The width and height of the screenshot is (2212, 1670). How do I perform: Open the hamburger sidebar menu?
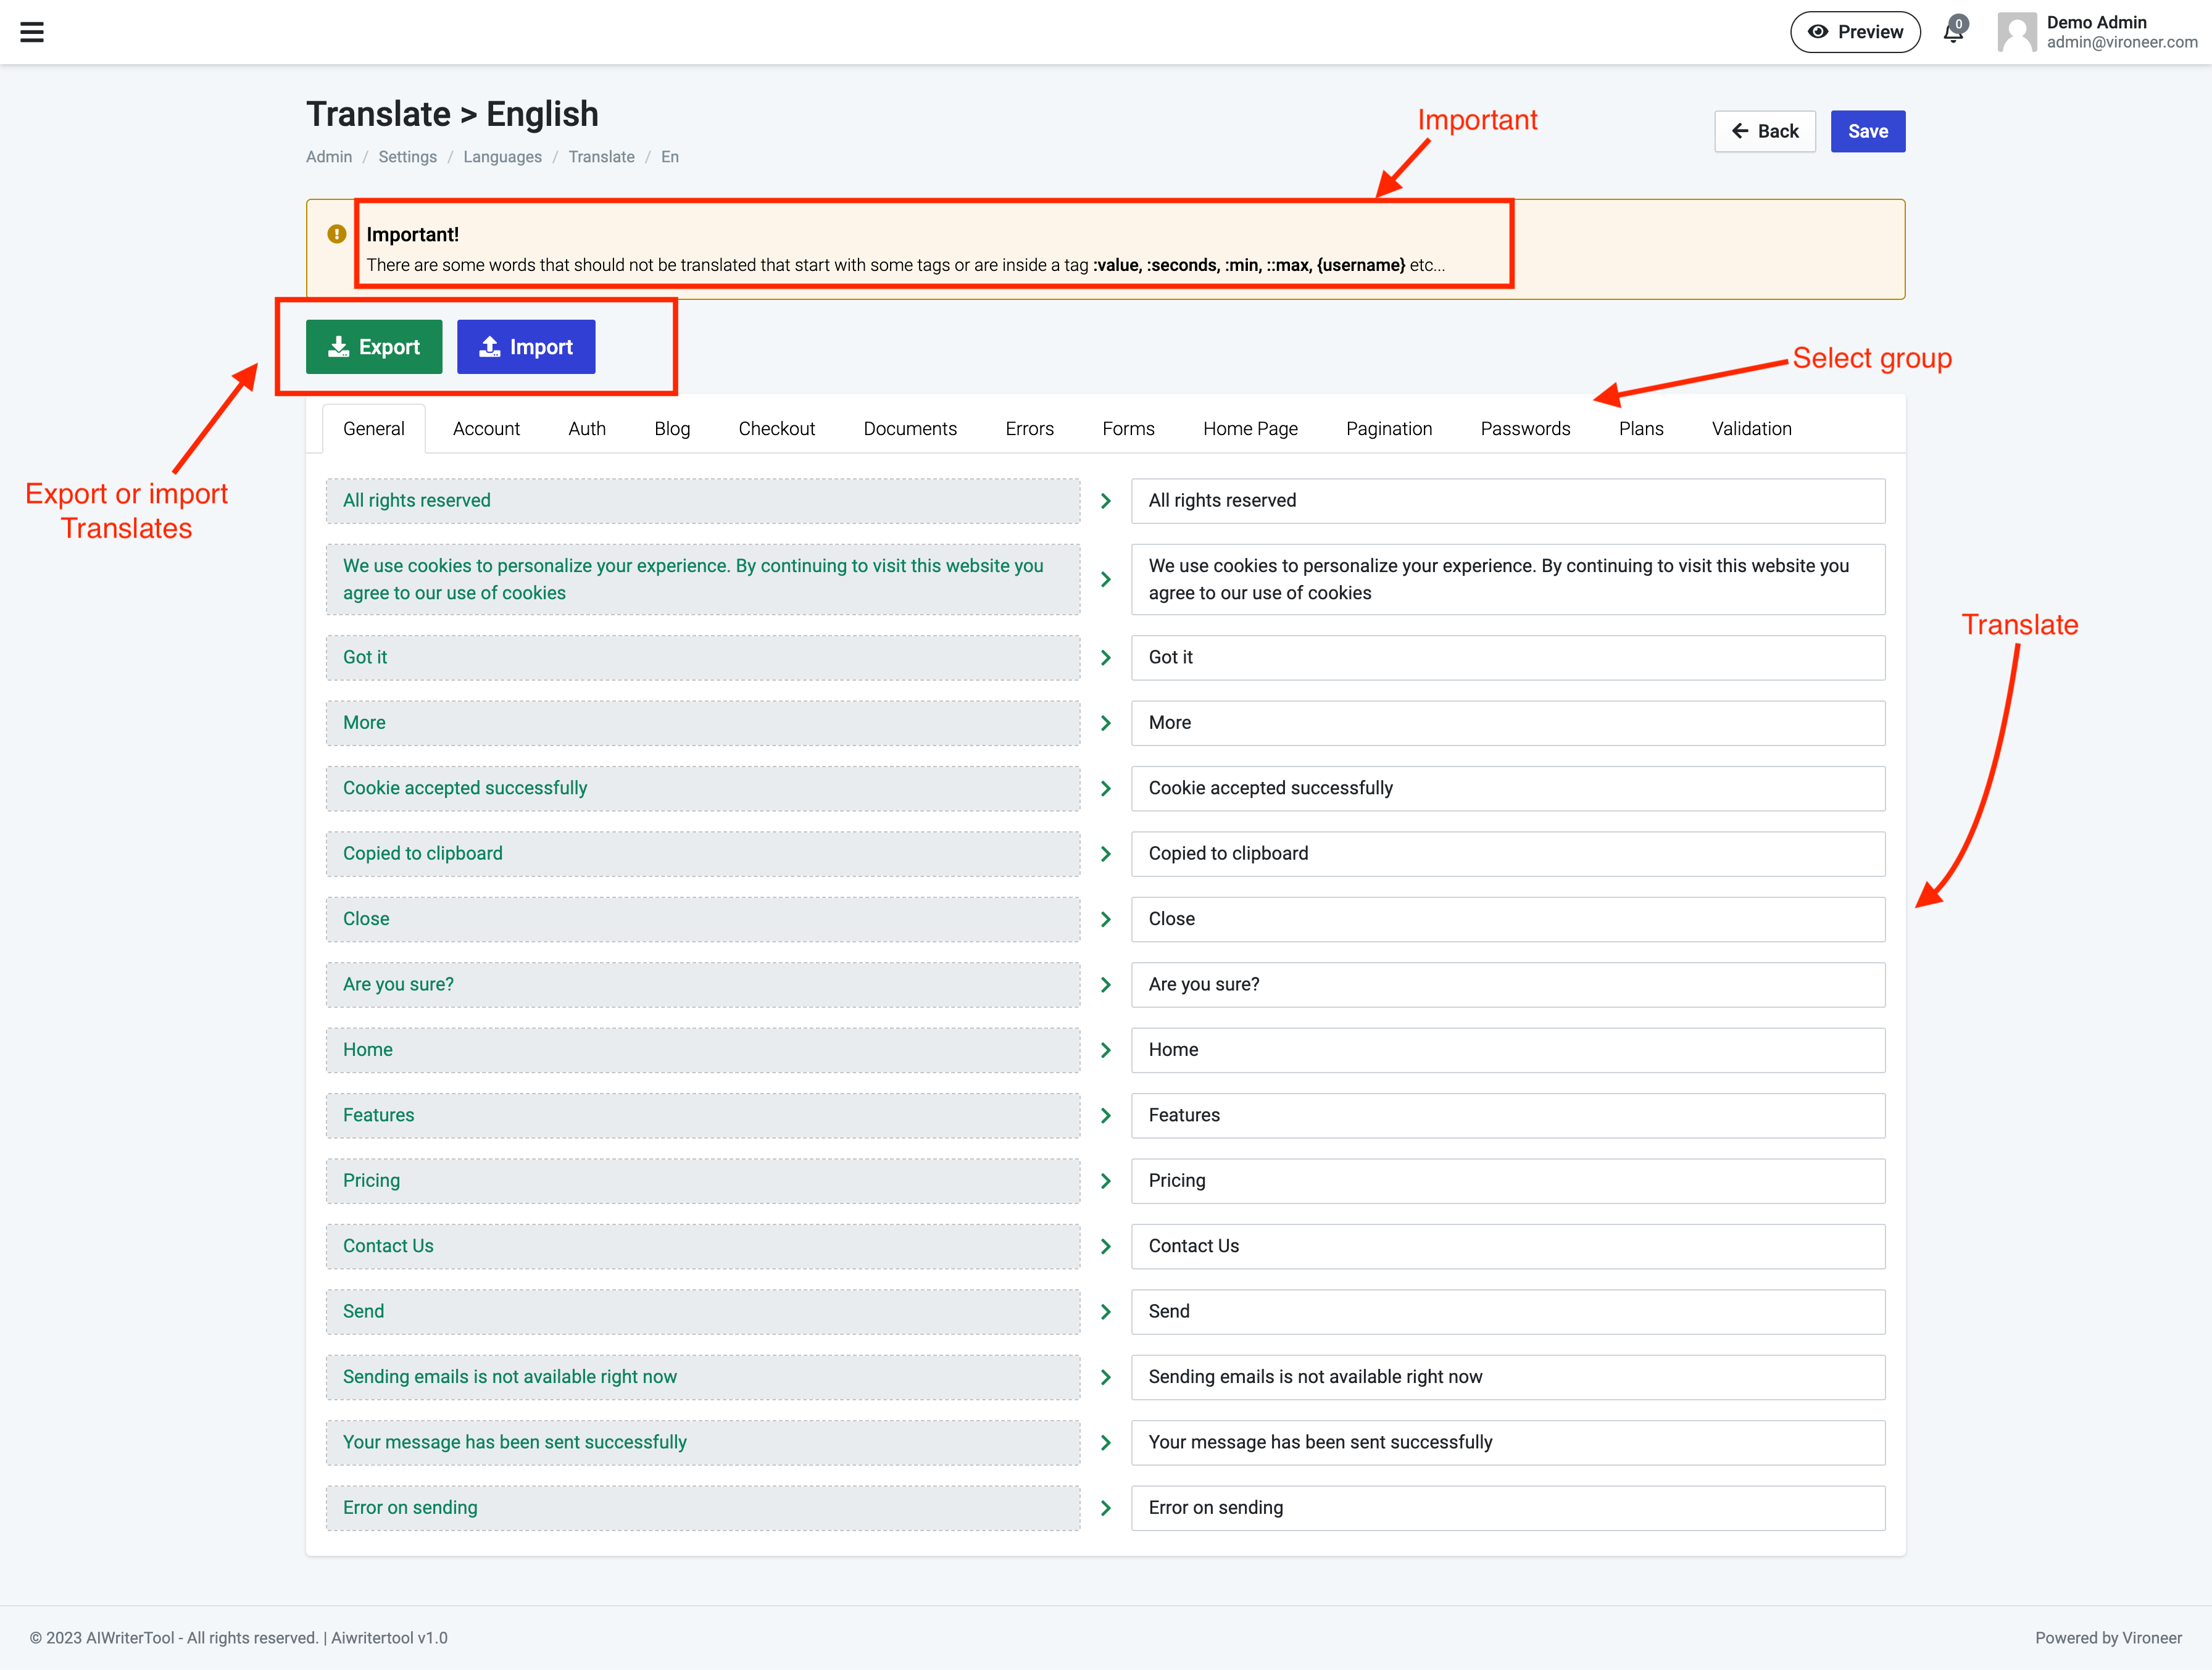pyautogui.click(x=32, y=32)
